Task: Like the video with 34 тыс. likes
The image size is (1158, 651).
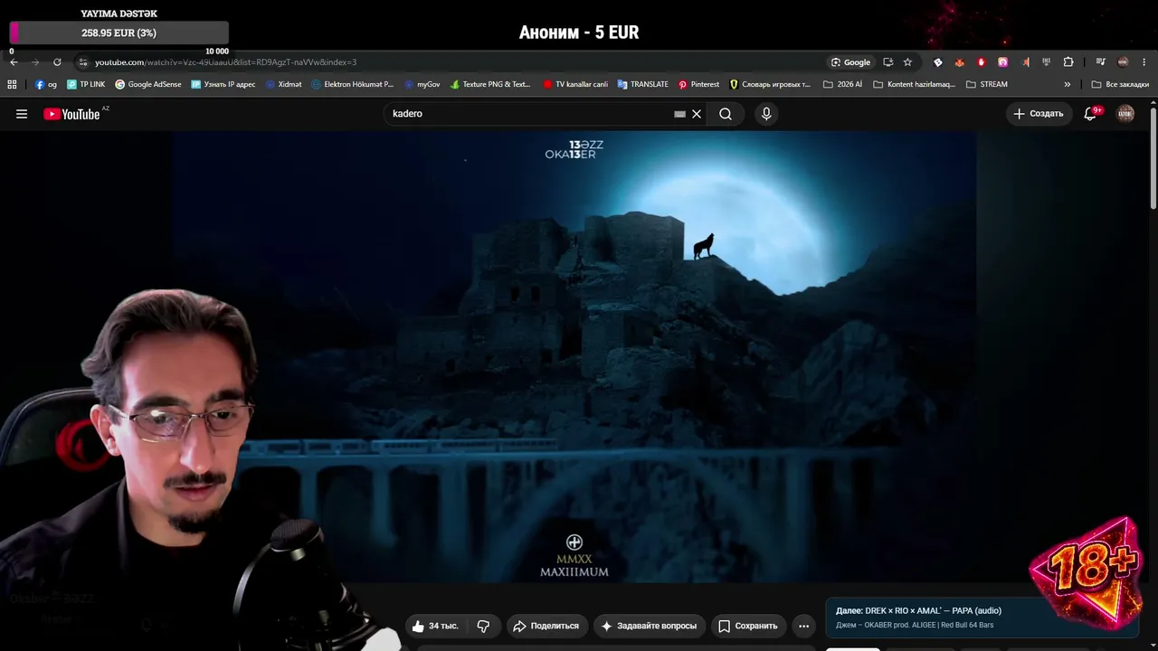Action: coord(435,626)
